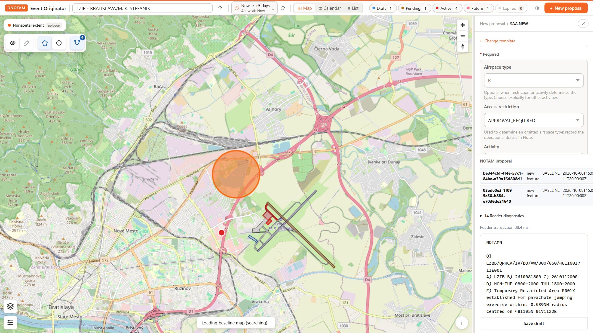
Task: Toggle the contrast theme icon
Action: [537, 8]
